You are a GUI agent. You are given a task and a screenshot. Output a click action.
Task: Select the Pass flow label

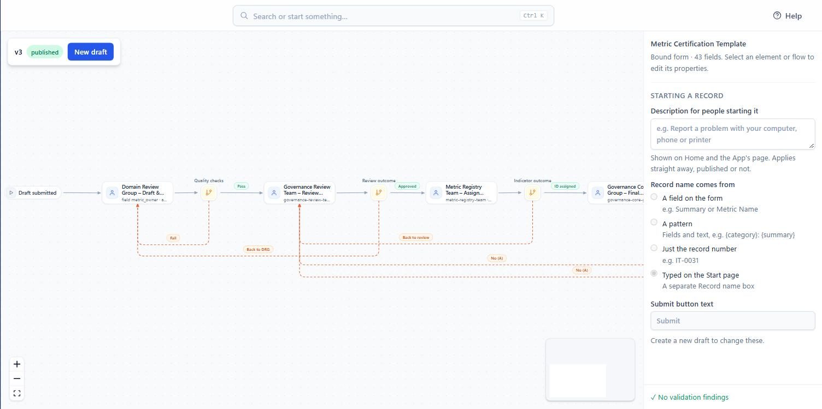241,186
